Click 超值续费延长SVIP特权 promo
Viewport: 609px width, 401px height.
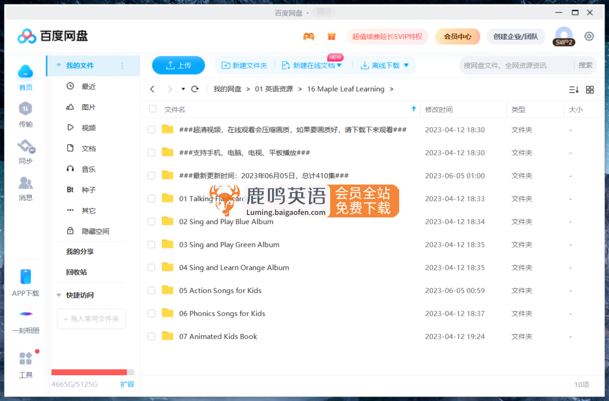pyautogui.click(x=387, y=37)
